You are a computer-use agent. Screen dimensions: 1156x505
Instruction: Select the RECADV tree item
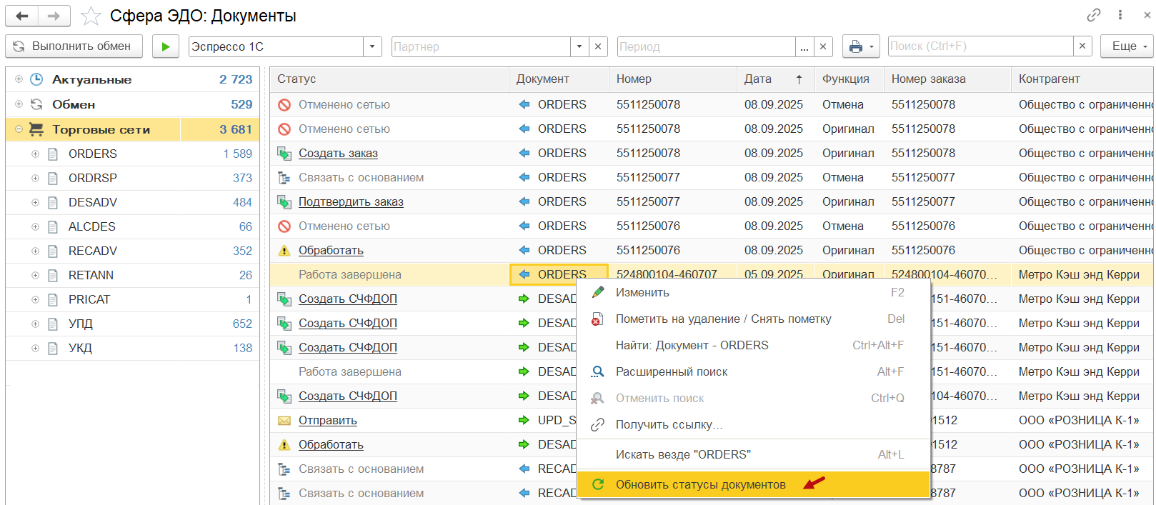(133, 251)
